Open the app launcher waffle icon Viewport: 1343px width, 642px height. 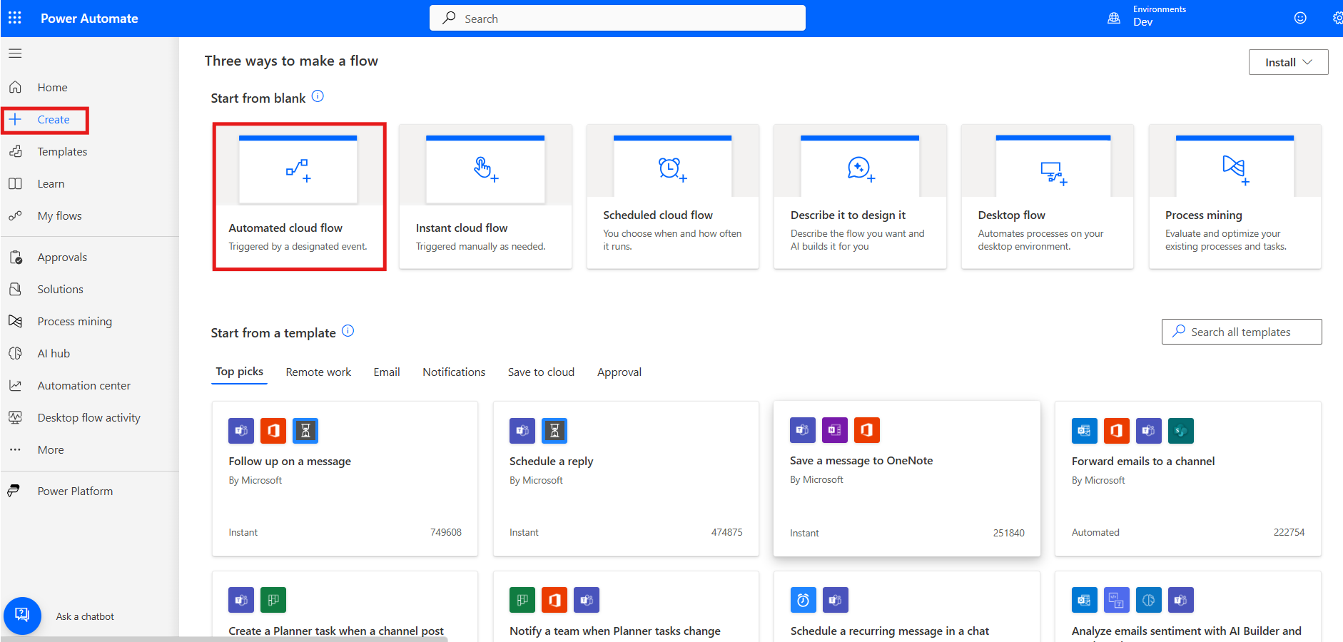[15, 18]
